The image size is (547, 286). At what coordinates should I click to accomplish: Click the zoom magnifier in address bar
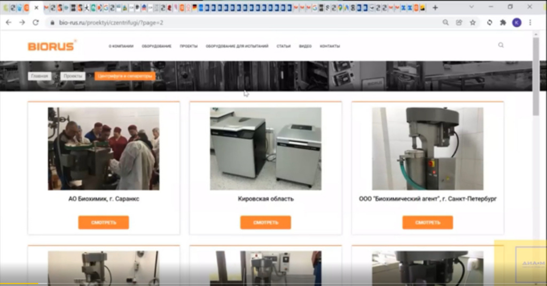[x=446, y=22]
